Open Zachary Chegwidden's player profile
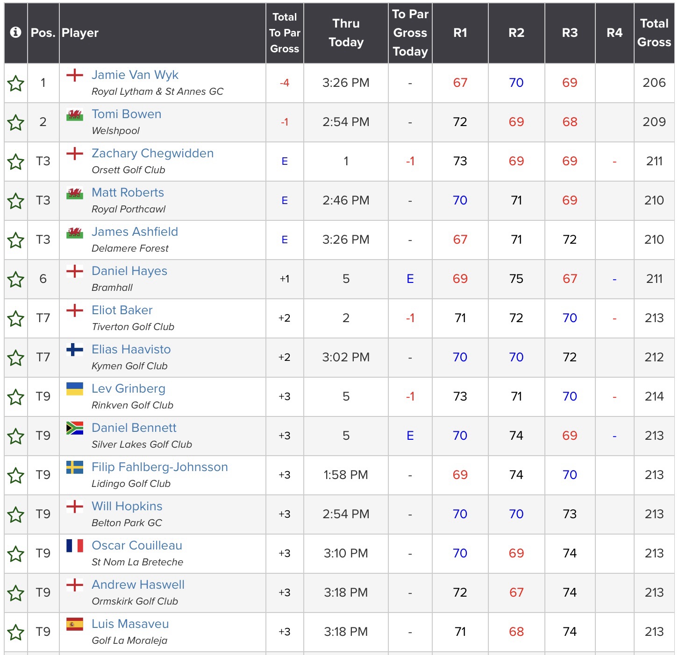Screen dimensions: 679x655 [152, 154]
